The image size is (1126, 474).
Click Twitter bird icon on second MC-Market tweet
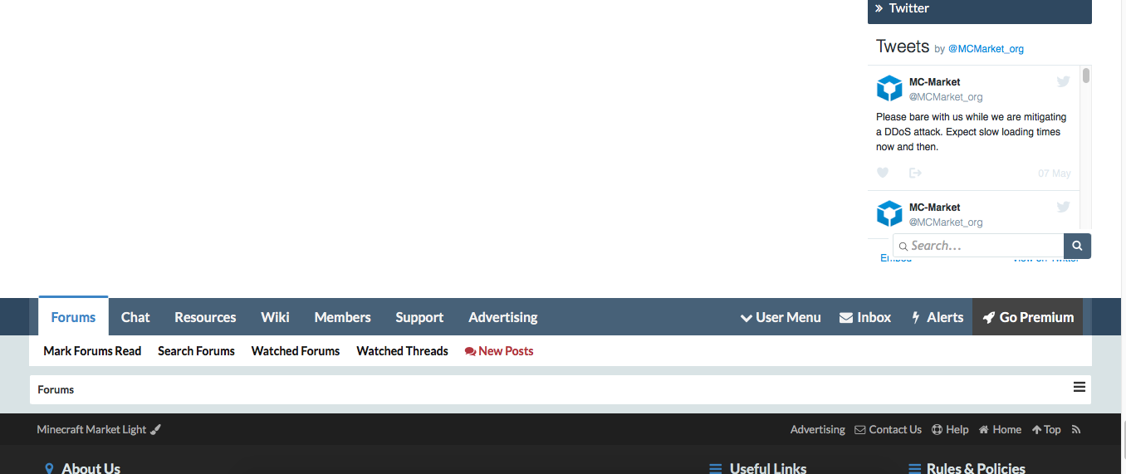[x=1063, y=207]
